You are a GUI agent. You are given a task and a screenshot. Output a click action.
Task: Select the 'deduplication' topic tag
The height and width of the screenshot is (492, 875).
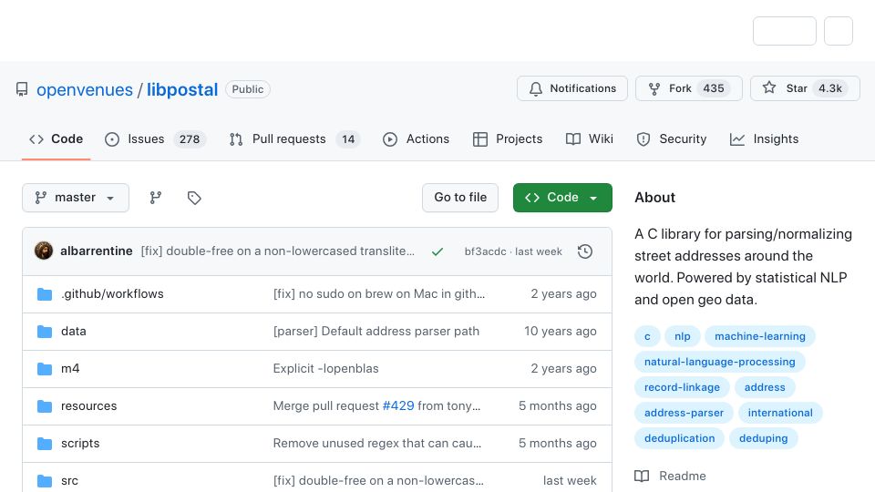point(679,439)
